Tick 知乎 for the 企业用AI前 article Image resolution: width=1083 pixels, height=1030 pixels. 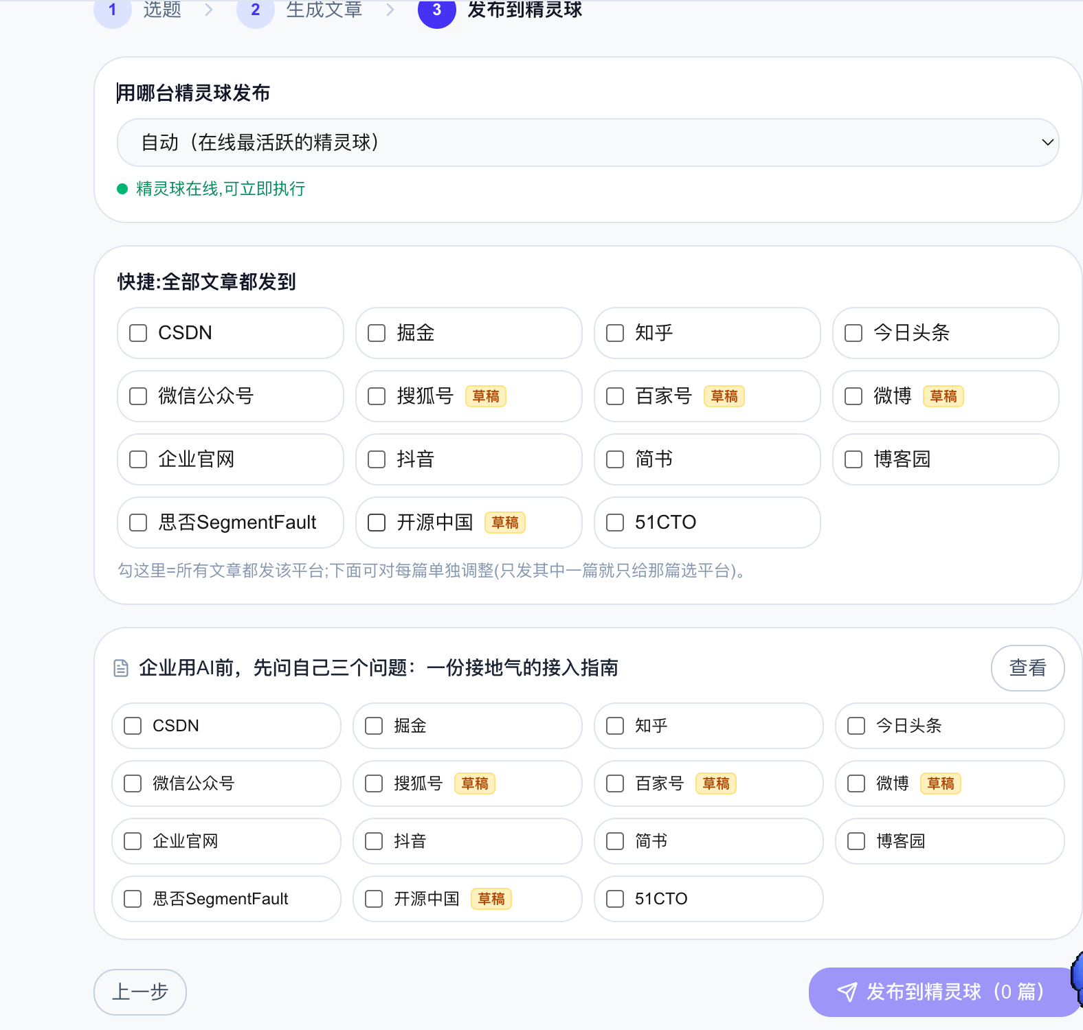[615, 726]
